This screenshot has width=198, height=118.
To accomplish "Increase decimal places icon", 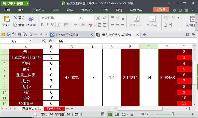I will pyautogui.click(x=166, y=25).
